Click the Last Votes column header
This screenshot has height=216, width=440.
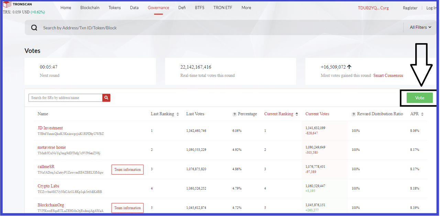(x=195, y=114)
